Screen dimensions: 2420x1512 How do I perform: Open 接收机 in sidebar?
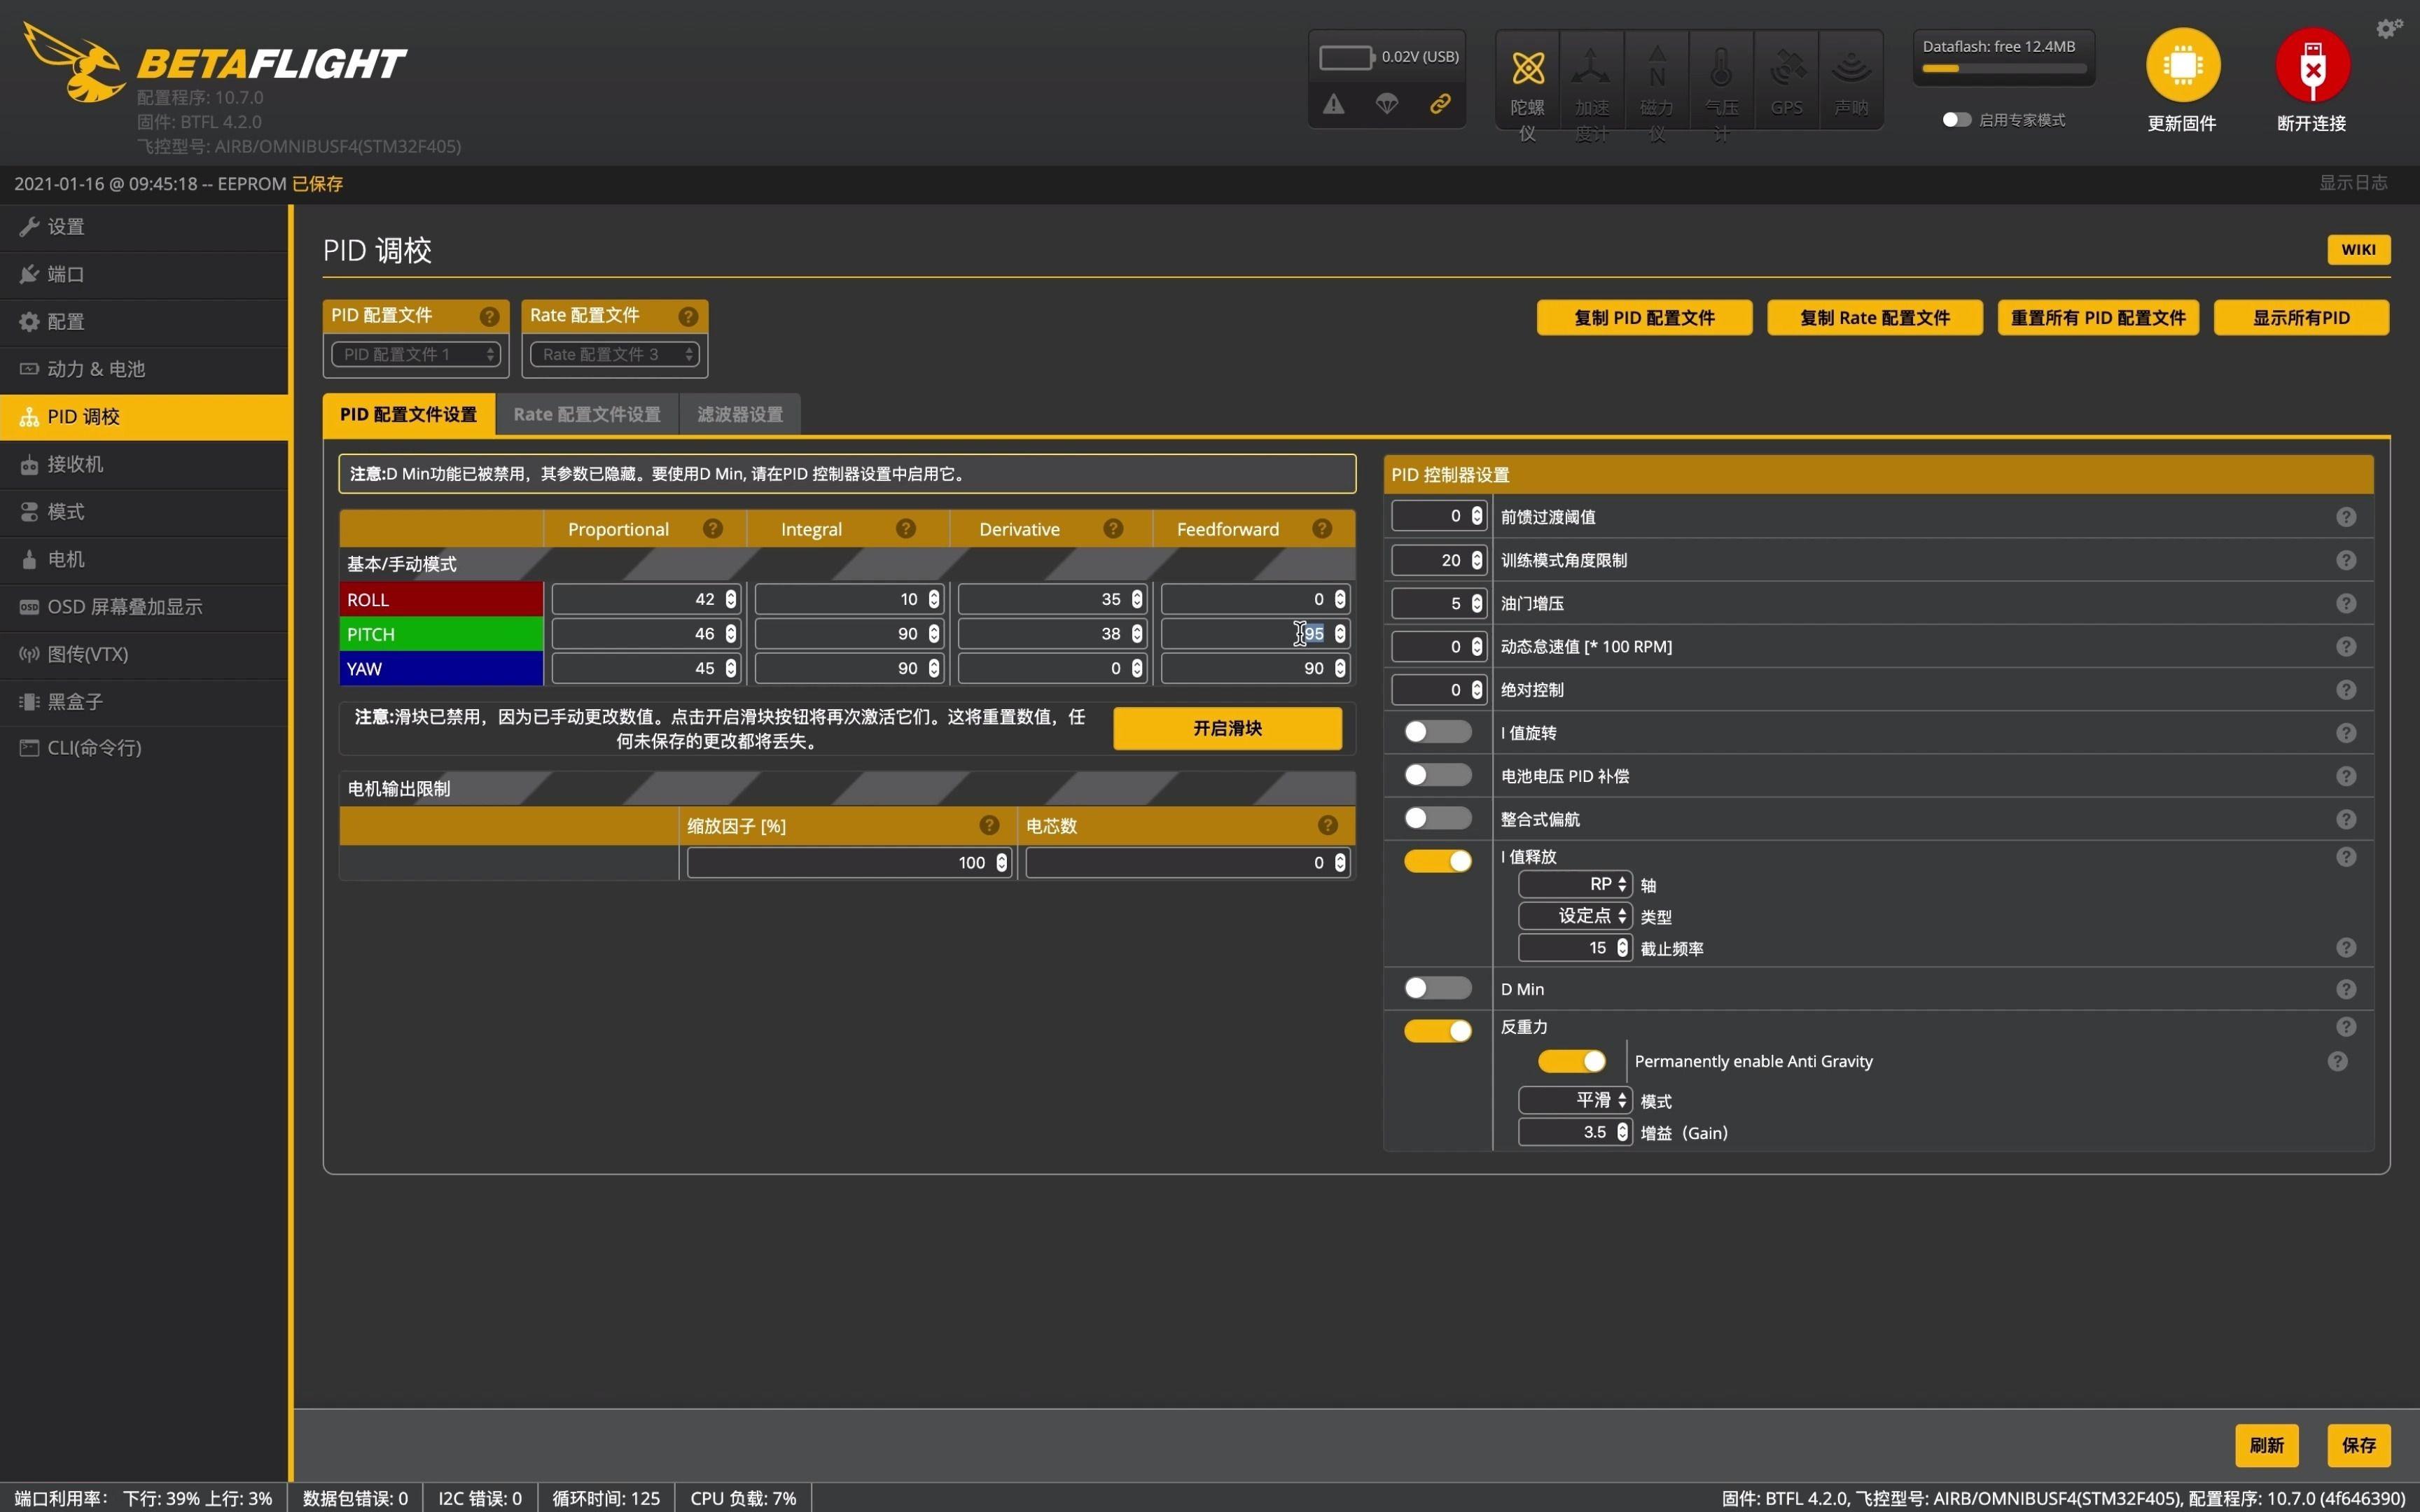coord(145,464)
